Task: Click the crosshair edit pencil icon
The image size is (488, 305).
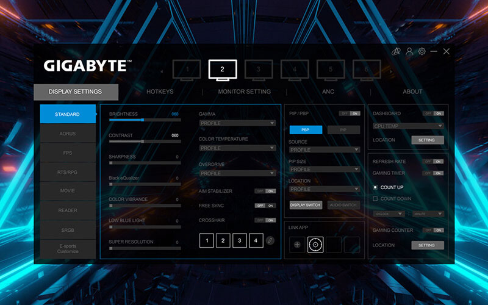Action: tap(270, 240)
